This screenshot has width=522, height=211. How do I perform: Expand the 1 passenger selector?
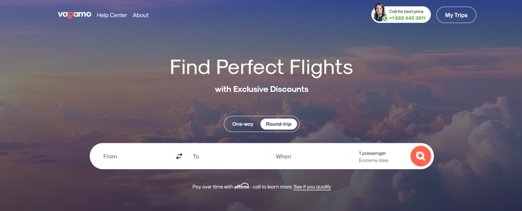372,153
